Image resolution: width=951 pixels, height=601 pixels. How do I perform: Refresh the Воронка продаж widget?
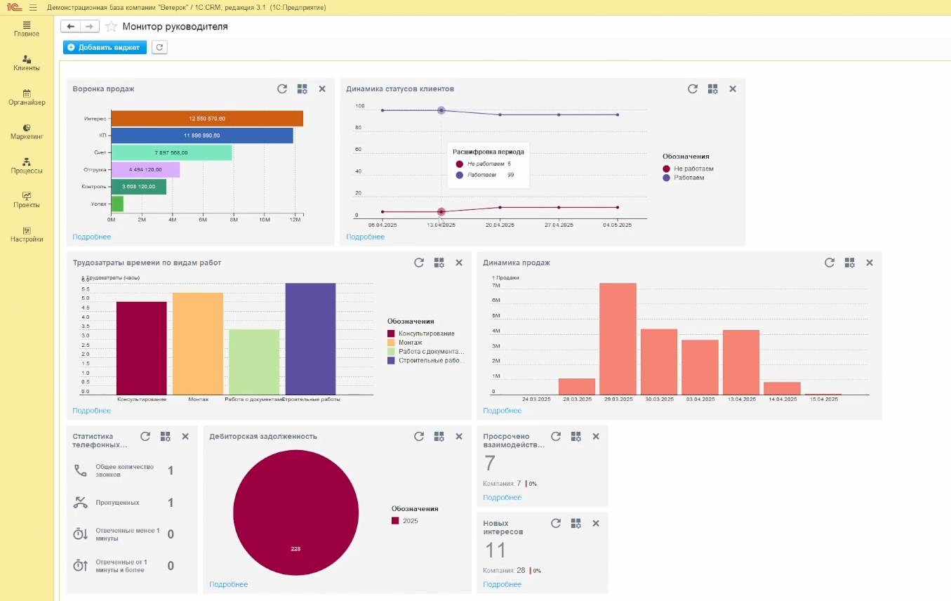point(282,89)
